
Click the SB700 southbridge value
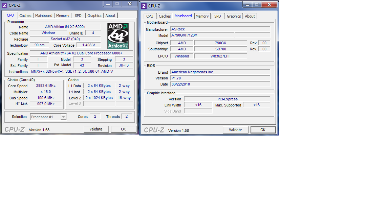pyautogui.click(x=221, y=49)
